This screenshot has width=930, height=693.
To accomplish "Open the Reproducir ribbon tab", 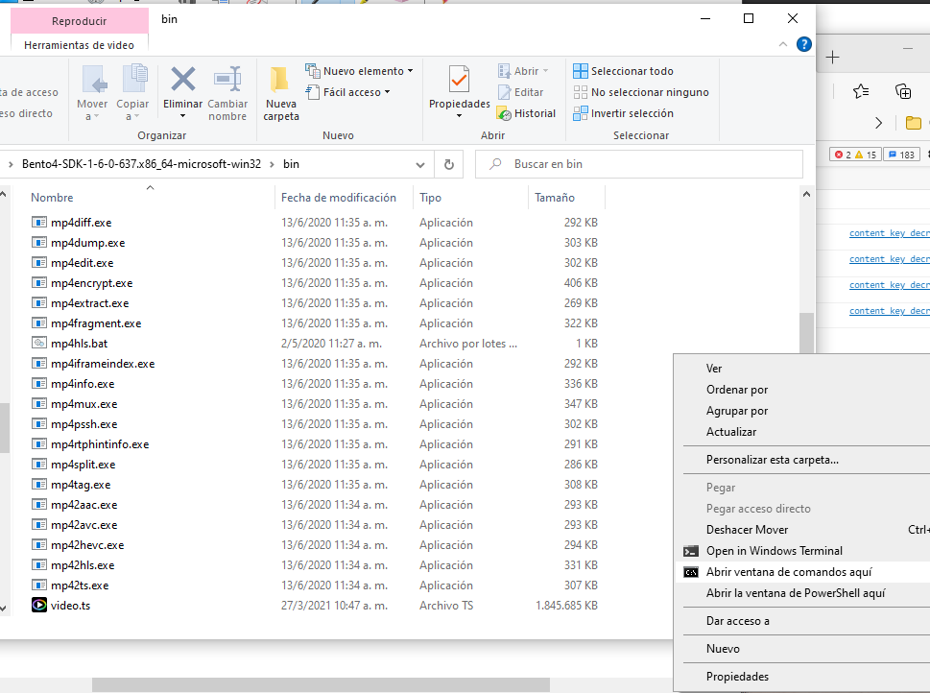I will (79, 21).
